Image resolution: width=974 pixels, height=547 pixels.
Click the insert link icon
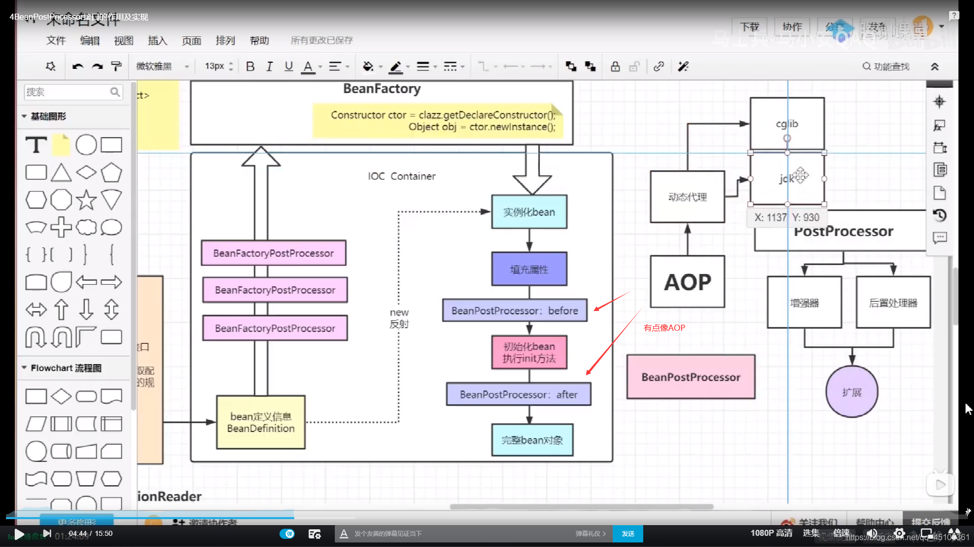click(x=658, y=66)
